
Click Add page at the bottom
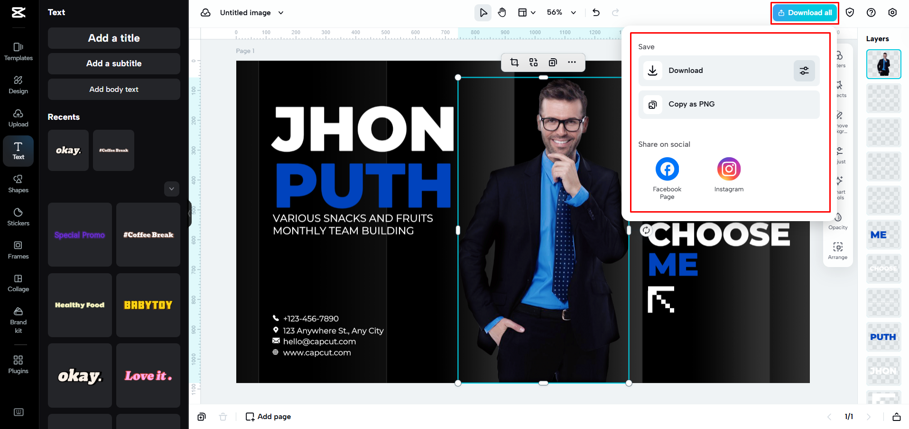click(x=269, y=417)
